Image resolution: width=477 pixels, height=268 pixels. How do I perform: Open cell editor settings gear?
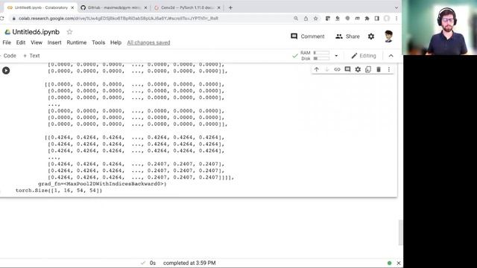(358, 69)
